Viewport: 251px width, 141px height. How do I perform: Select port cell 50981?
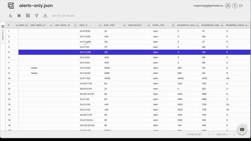pyautogui.click(x=107, y=78)
